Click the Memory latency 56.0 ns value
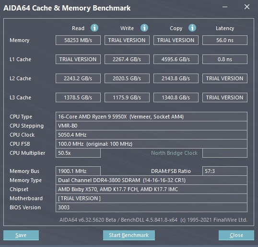The image size is (258, 247). click(x=225, y=40)
